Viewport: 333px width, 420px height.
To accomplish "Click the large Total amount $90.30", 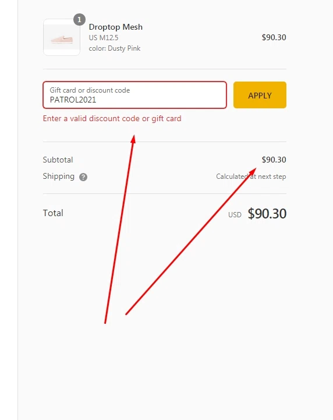I will (267, 213).
